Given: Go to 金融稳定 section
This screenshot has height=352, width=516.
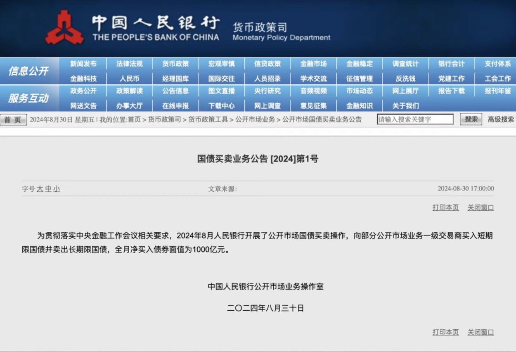Looking at the screenshot, I should tap(360, 64).
